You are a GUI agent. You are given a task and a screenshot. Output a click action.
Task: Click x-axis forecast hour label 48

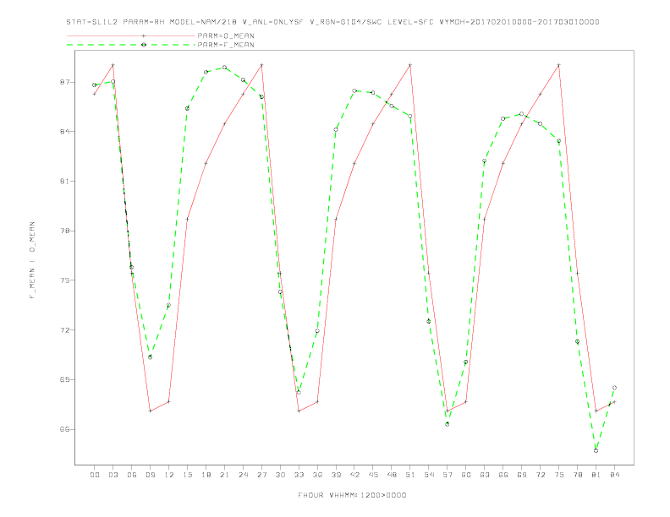click(x=392, y=475)
